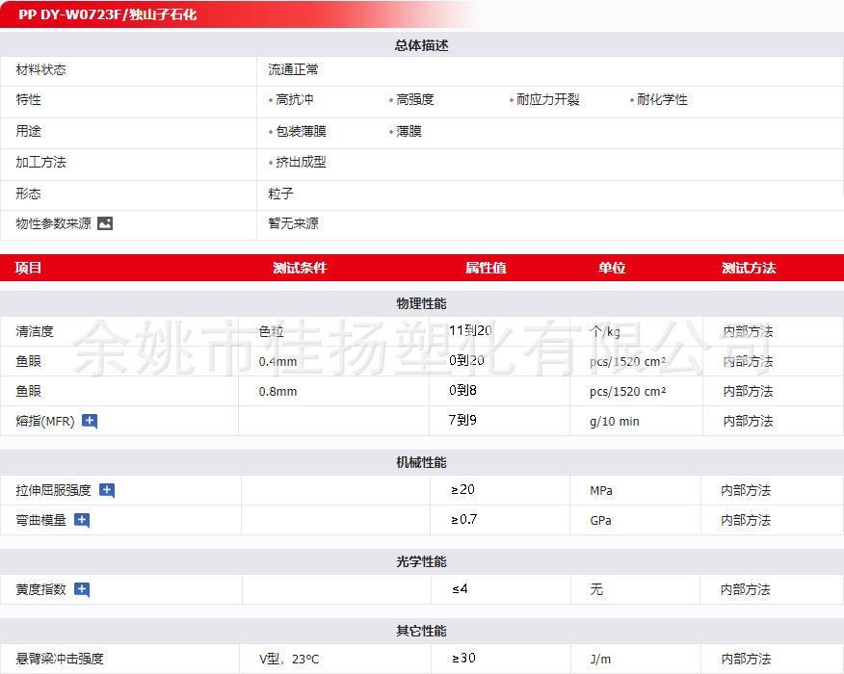Open the 挤出成型 processing method link
This screenshot has height=674, width=844.
[x=301, y=163]
